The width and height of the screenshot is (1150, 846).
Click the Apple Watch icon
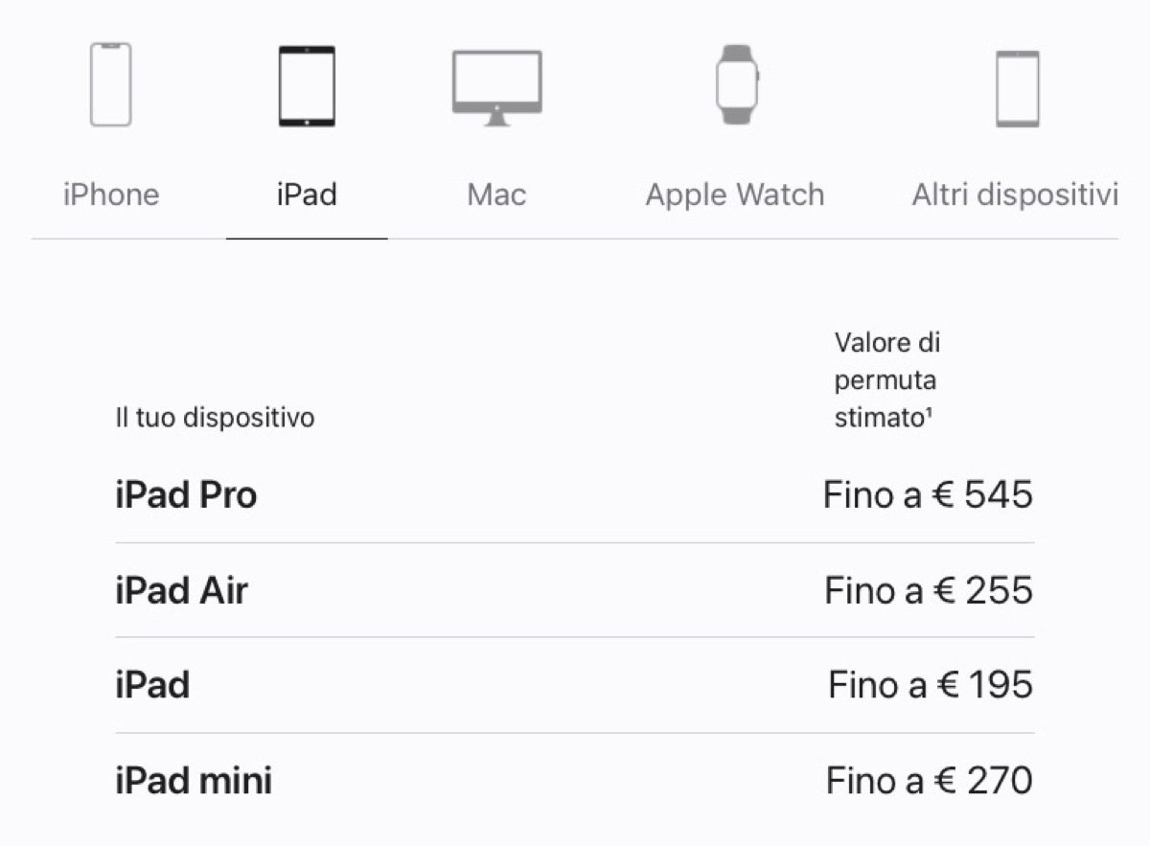(x=736, y=84)
